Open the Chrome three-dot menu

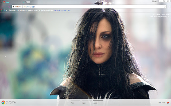pos(169,7)
